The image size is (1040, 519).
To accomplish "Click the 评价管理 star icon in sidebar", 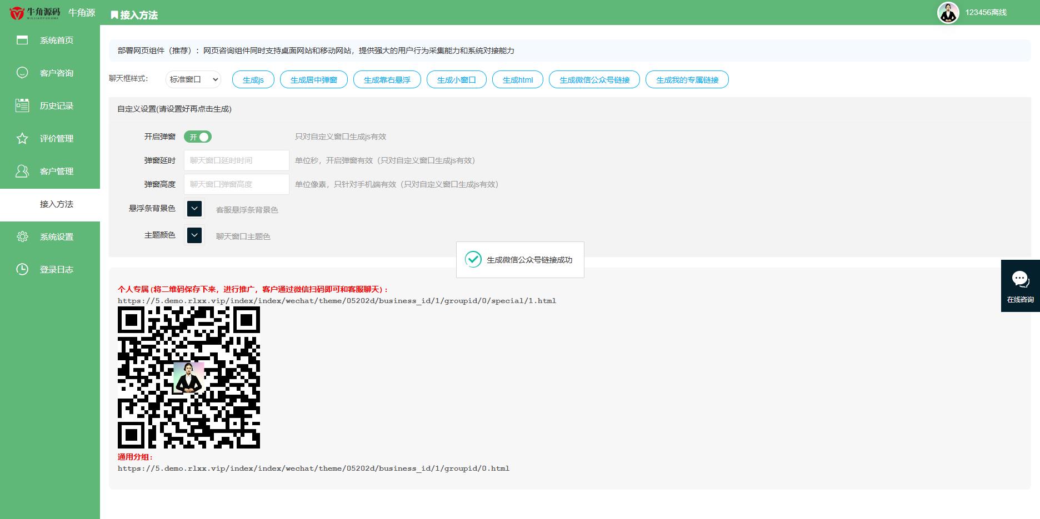I will 22,138.
